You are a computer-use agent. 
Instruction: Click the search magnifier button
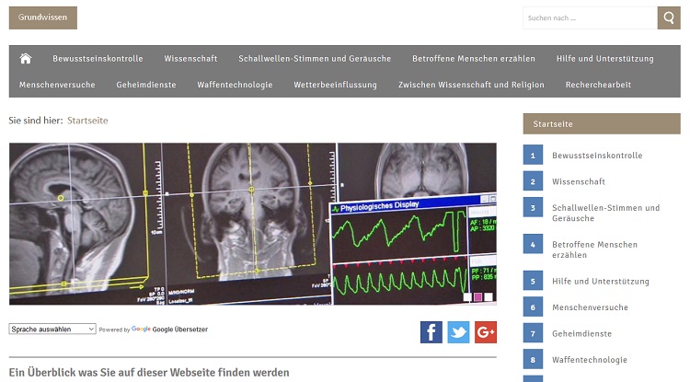pyautogui.click(x=669, y=18)
